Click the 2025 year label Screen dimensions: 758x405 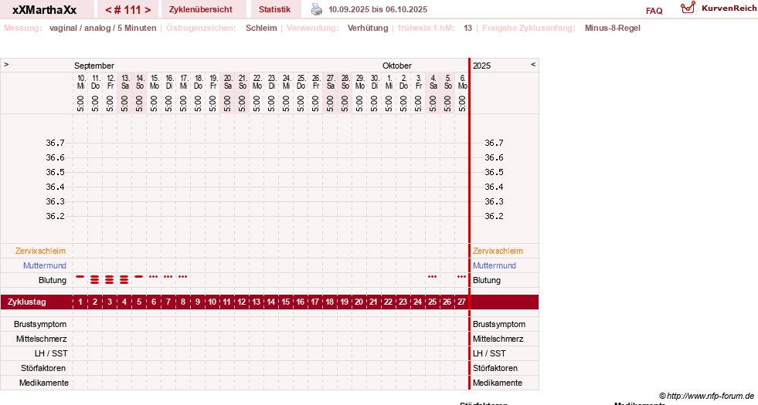tap(482, 66)
